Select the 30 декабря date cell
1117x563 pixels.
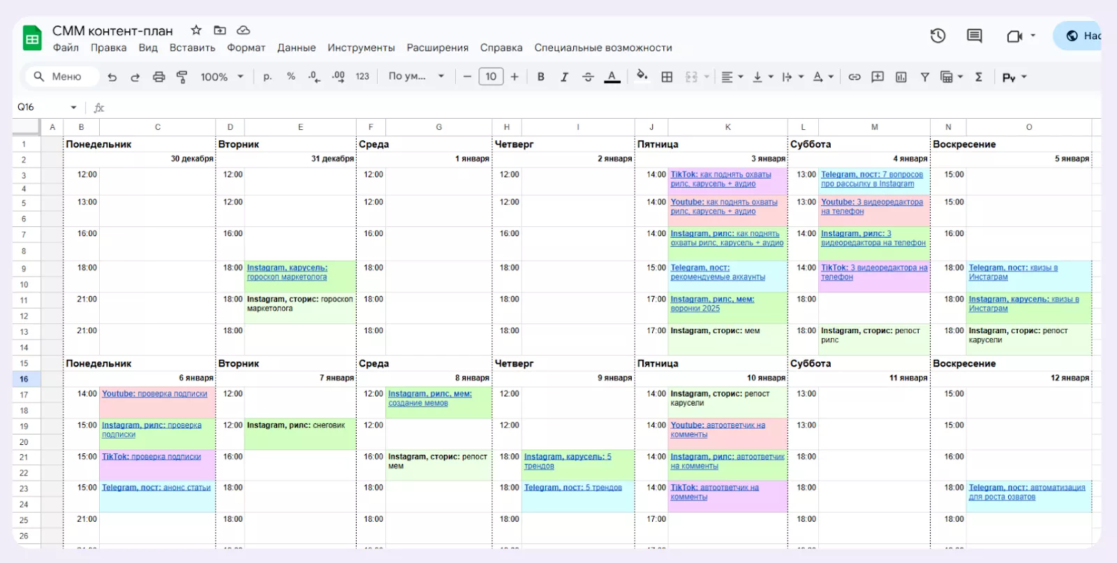pos(157,159)
